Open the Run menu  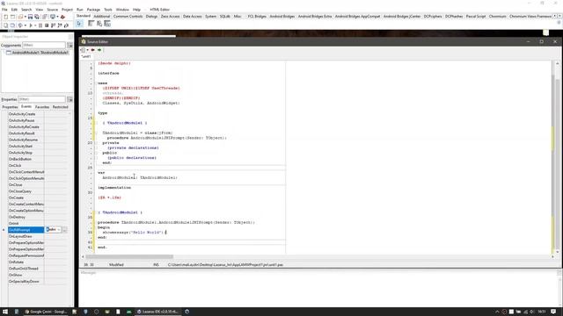(x=80, y=10)
